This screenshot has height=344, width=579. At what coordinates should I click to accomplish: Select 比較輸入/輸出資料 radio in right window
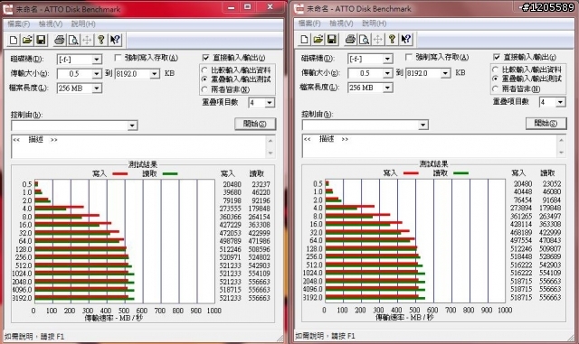point(496,70)
